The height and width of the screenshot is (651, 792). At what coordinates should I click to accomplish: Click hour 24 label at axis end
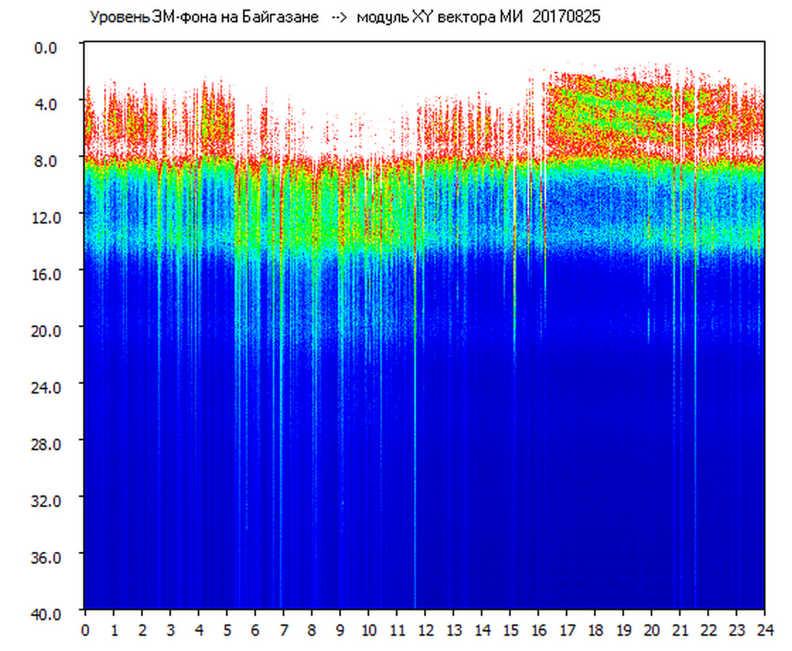pos(765,630)
